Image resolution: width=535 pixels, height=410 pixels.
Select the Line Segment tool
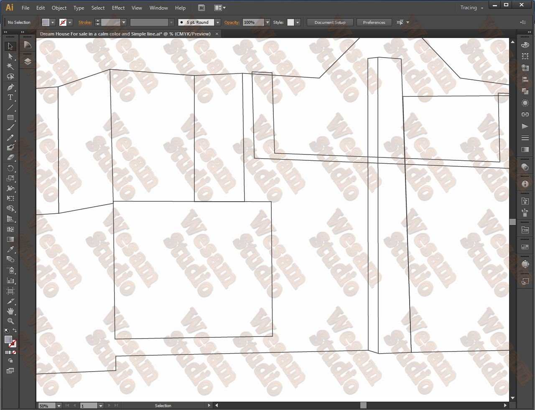pyautogui.click(x=10, y=108)
